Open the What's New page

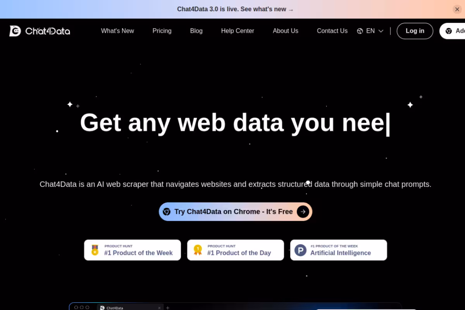pyautogui.click(x=117, y=31)
